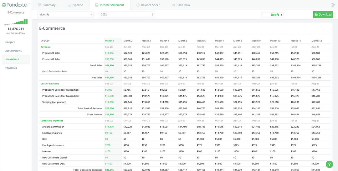The height and width of the screenshot is (171, 338).
Task: Click the New Customers (Social) label
Action: (x=55, y=158)
